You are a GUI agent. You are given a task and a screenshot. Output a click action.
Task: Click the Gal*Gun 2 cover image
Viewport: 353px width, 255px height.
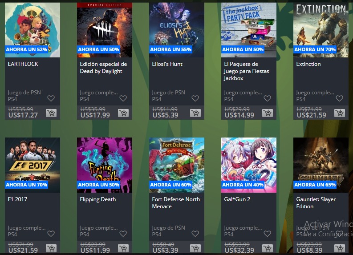pos(249,165)
